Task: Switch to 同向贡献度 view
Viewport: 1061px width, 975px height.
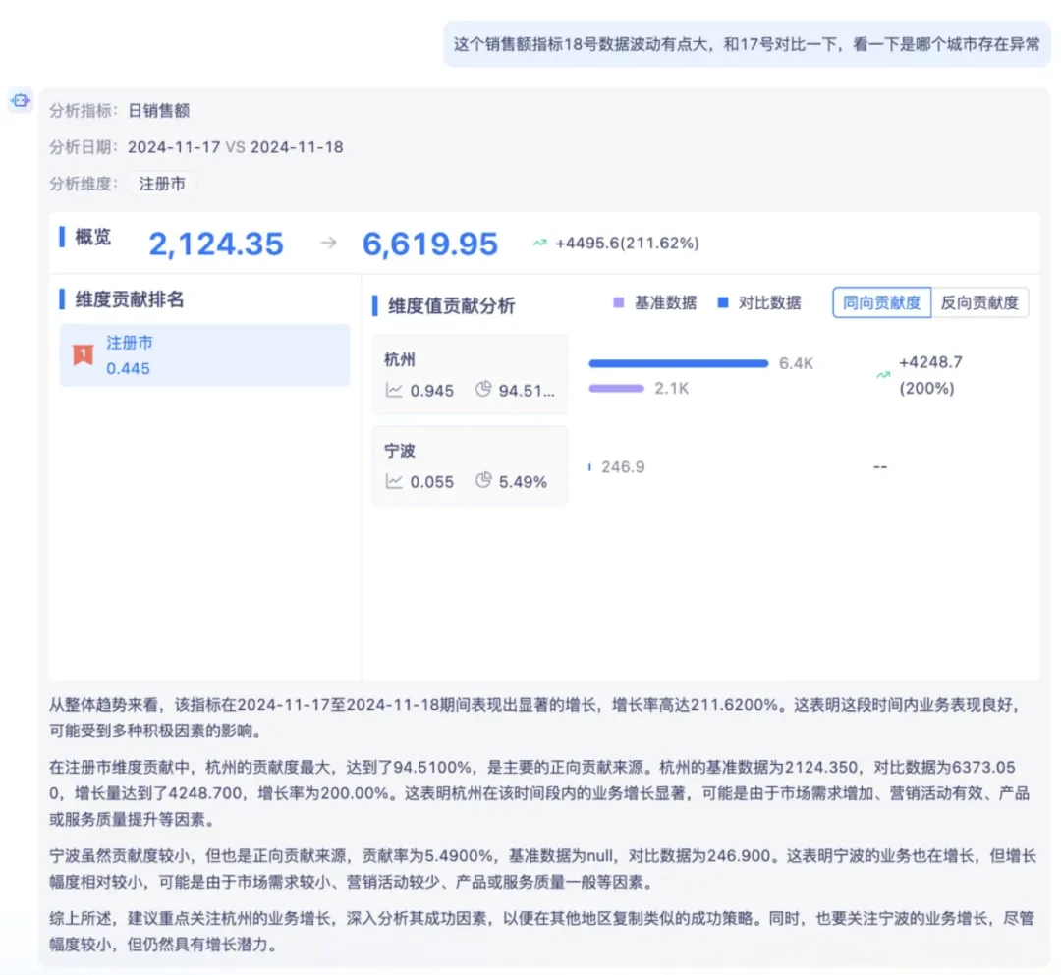Action: click(881, 302)
